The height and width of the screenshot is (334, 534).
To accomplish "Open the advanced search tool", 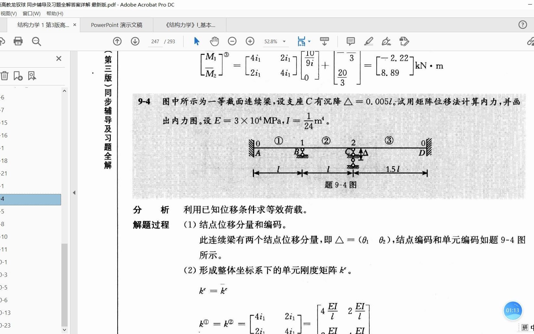I will (x=36, y=41).
